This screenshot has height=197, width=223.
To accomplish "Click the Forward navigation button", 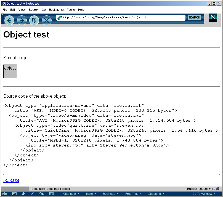I will coord(22,20).
